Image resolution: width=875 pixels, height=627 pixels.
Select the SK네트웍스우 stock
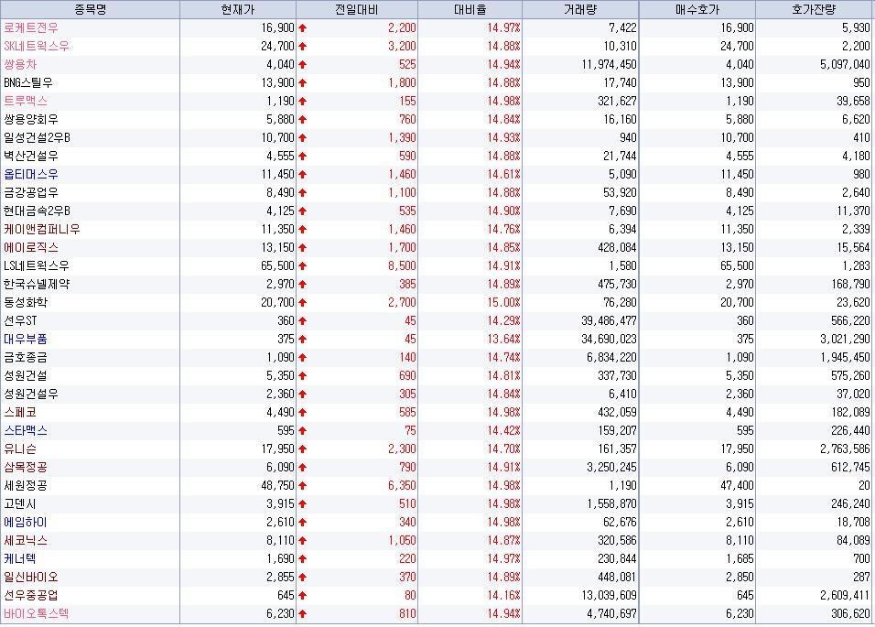[37, 47]
